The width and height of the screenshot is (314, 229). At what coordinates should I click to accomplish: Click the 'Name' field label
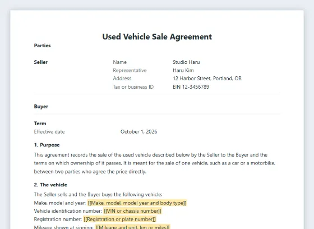pos(120,62)
